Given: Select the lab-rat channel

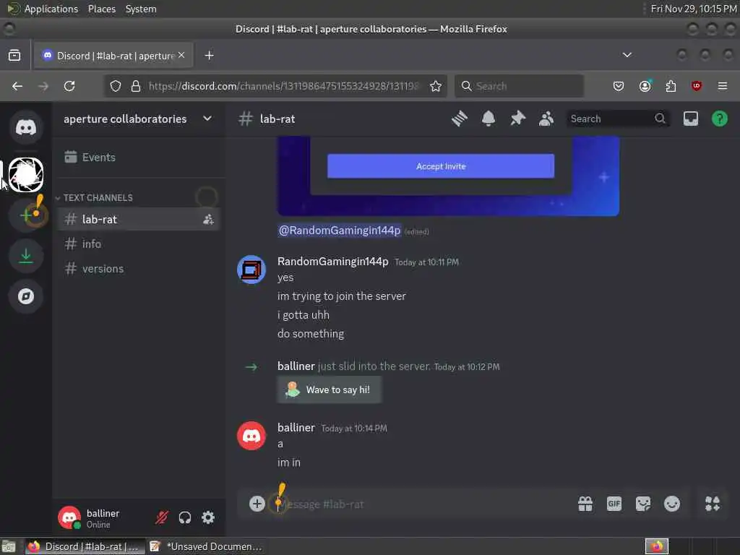Looking at the screenshot, I should (x=139, y=220).
